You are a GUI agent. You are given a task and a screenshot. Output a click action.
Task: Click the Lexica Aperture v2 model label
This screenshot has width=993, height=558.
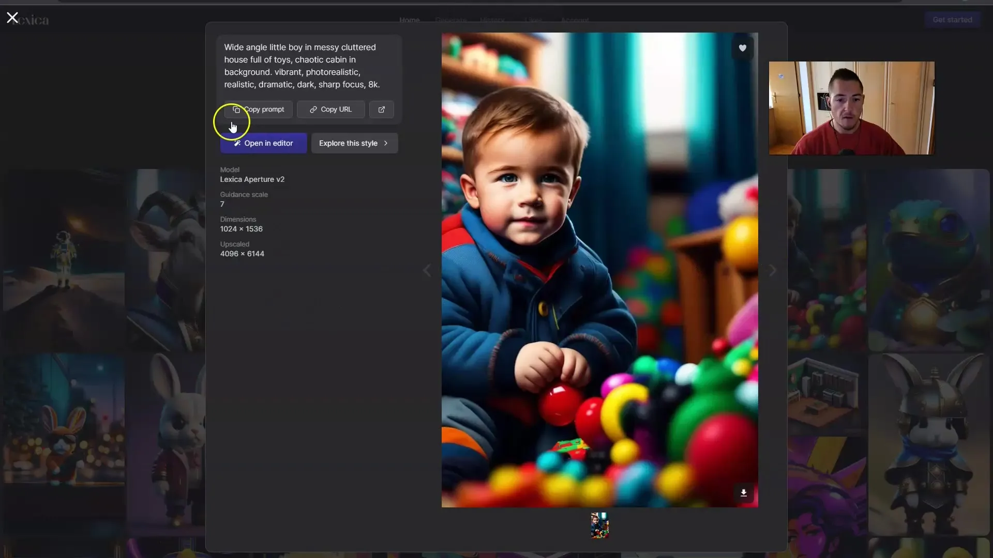pyautogui.click(x=252, y=179)
